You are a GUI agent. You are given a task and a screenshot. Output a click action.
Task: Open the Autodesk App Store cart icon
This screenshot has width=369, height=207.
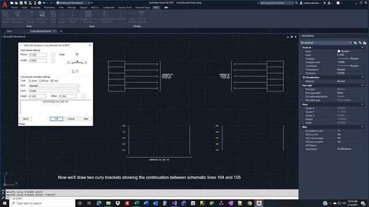pos(325,3)
